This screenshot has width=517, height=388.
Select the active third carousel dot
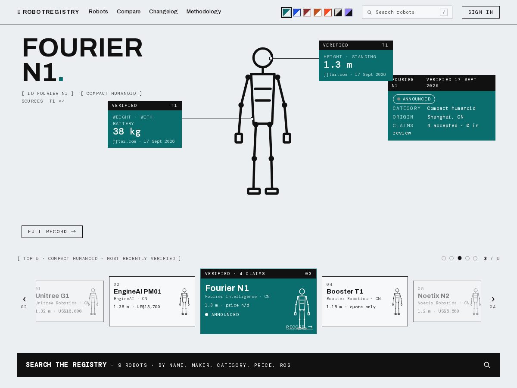[x=460, y=258]
